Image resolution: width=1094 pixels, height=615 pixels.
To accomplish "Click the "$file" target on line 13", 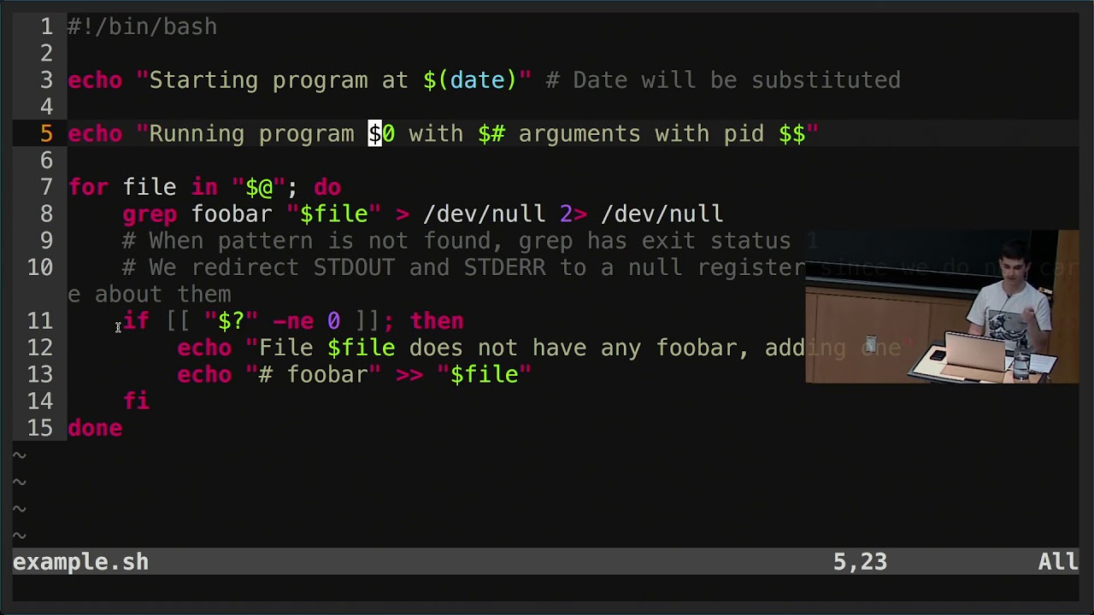I will (485, 374).
